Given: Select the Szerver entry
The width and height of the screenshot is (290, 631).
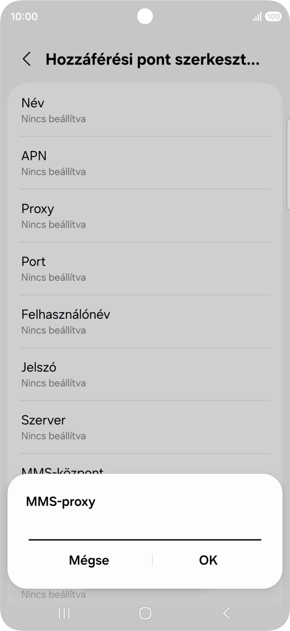Looking at the screenshot, I should (x=145, y=427).
